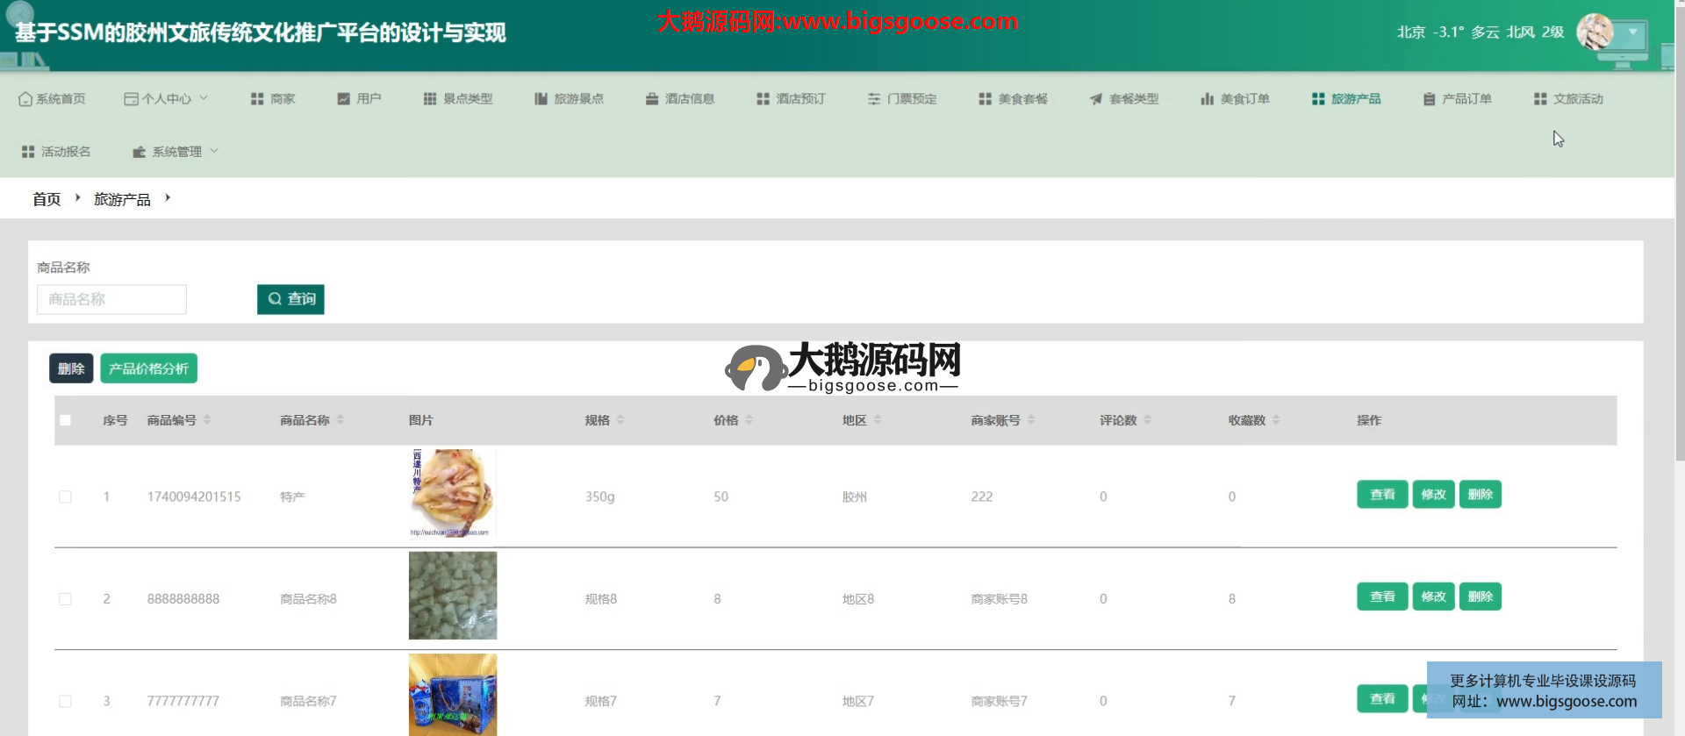This screenshot has width=1685, height=736.
Task: Go to 活动报名 menu item
Action: pos(56,152)
